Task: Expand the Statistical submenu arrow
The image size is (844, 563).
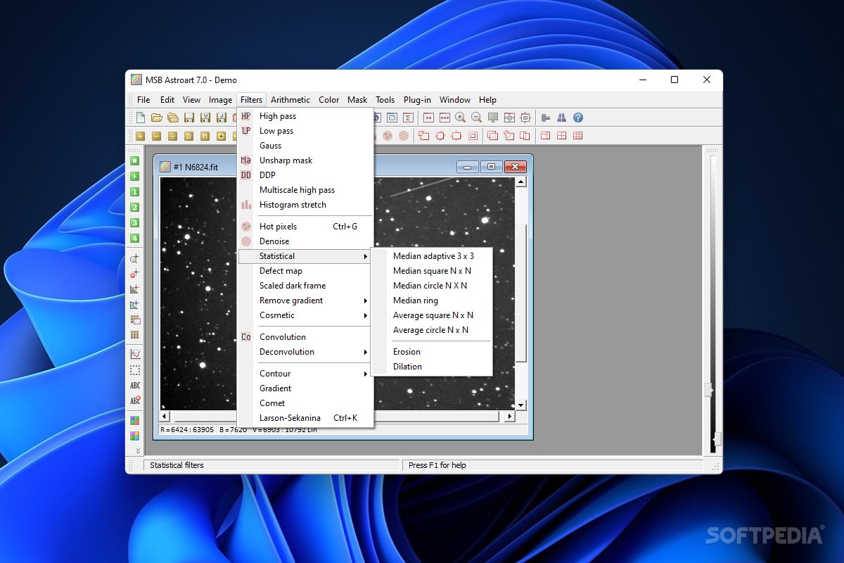Action: (366, 257)
